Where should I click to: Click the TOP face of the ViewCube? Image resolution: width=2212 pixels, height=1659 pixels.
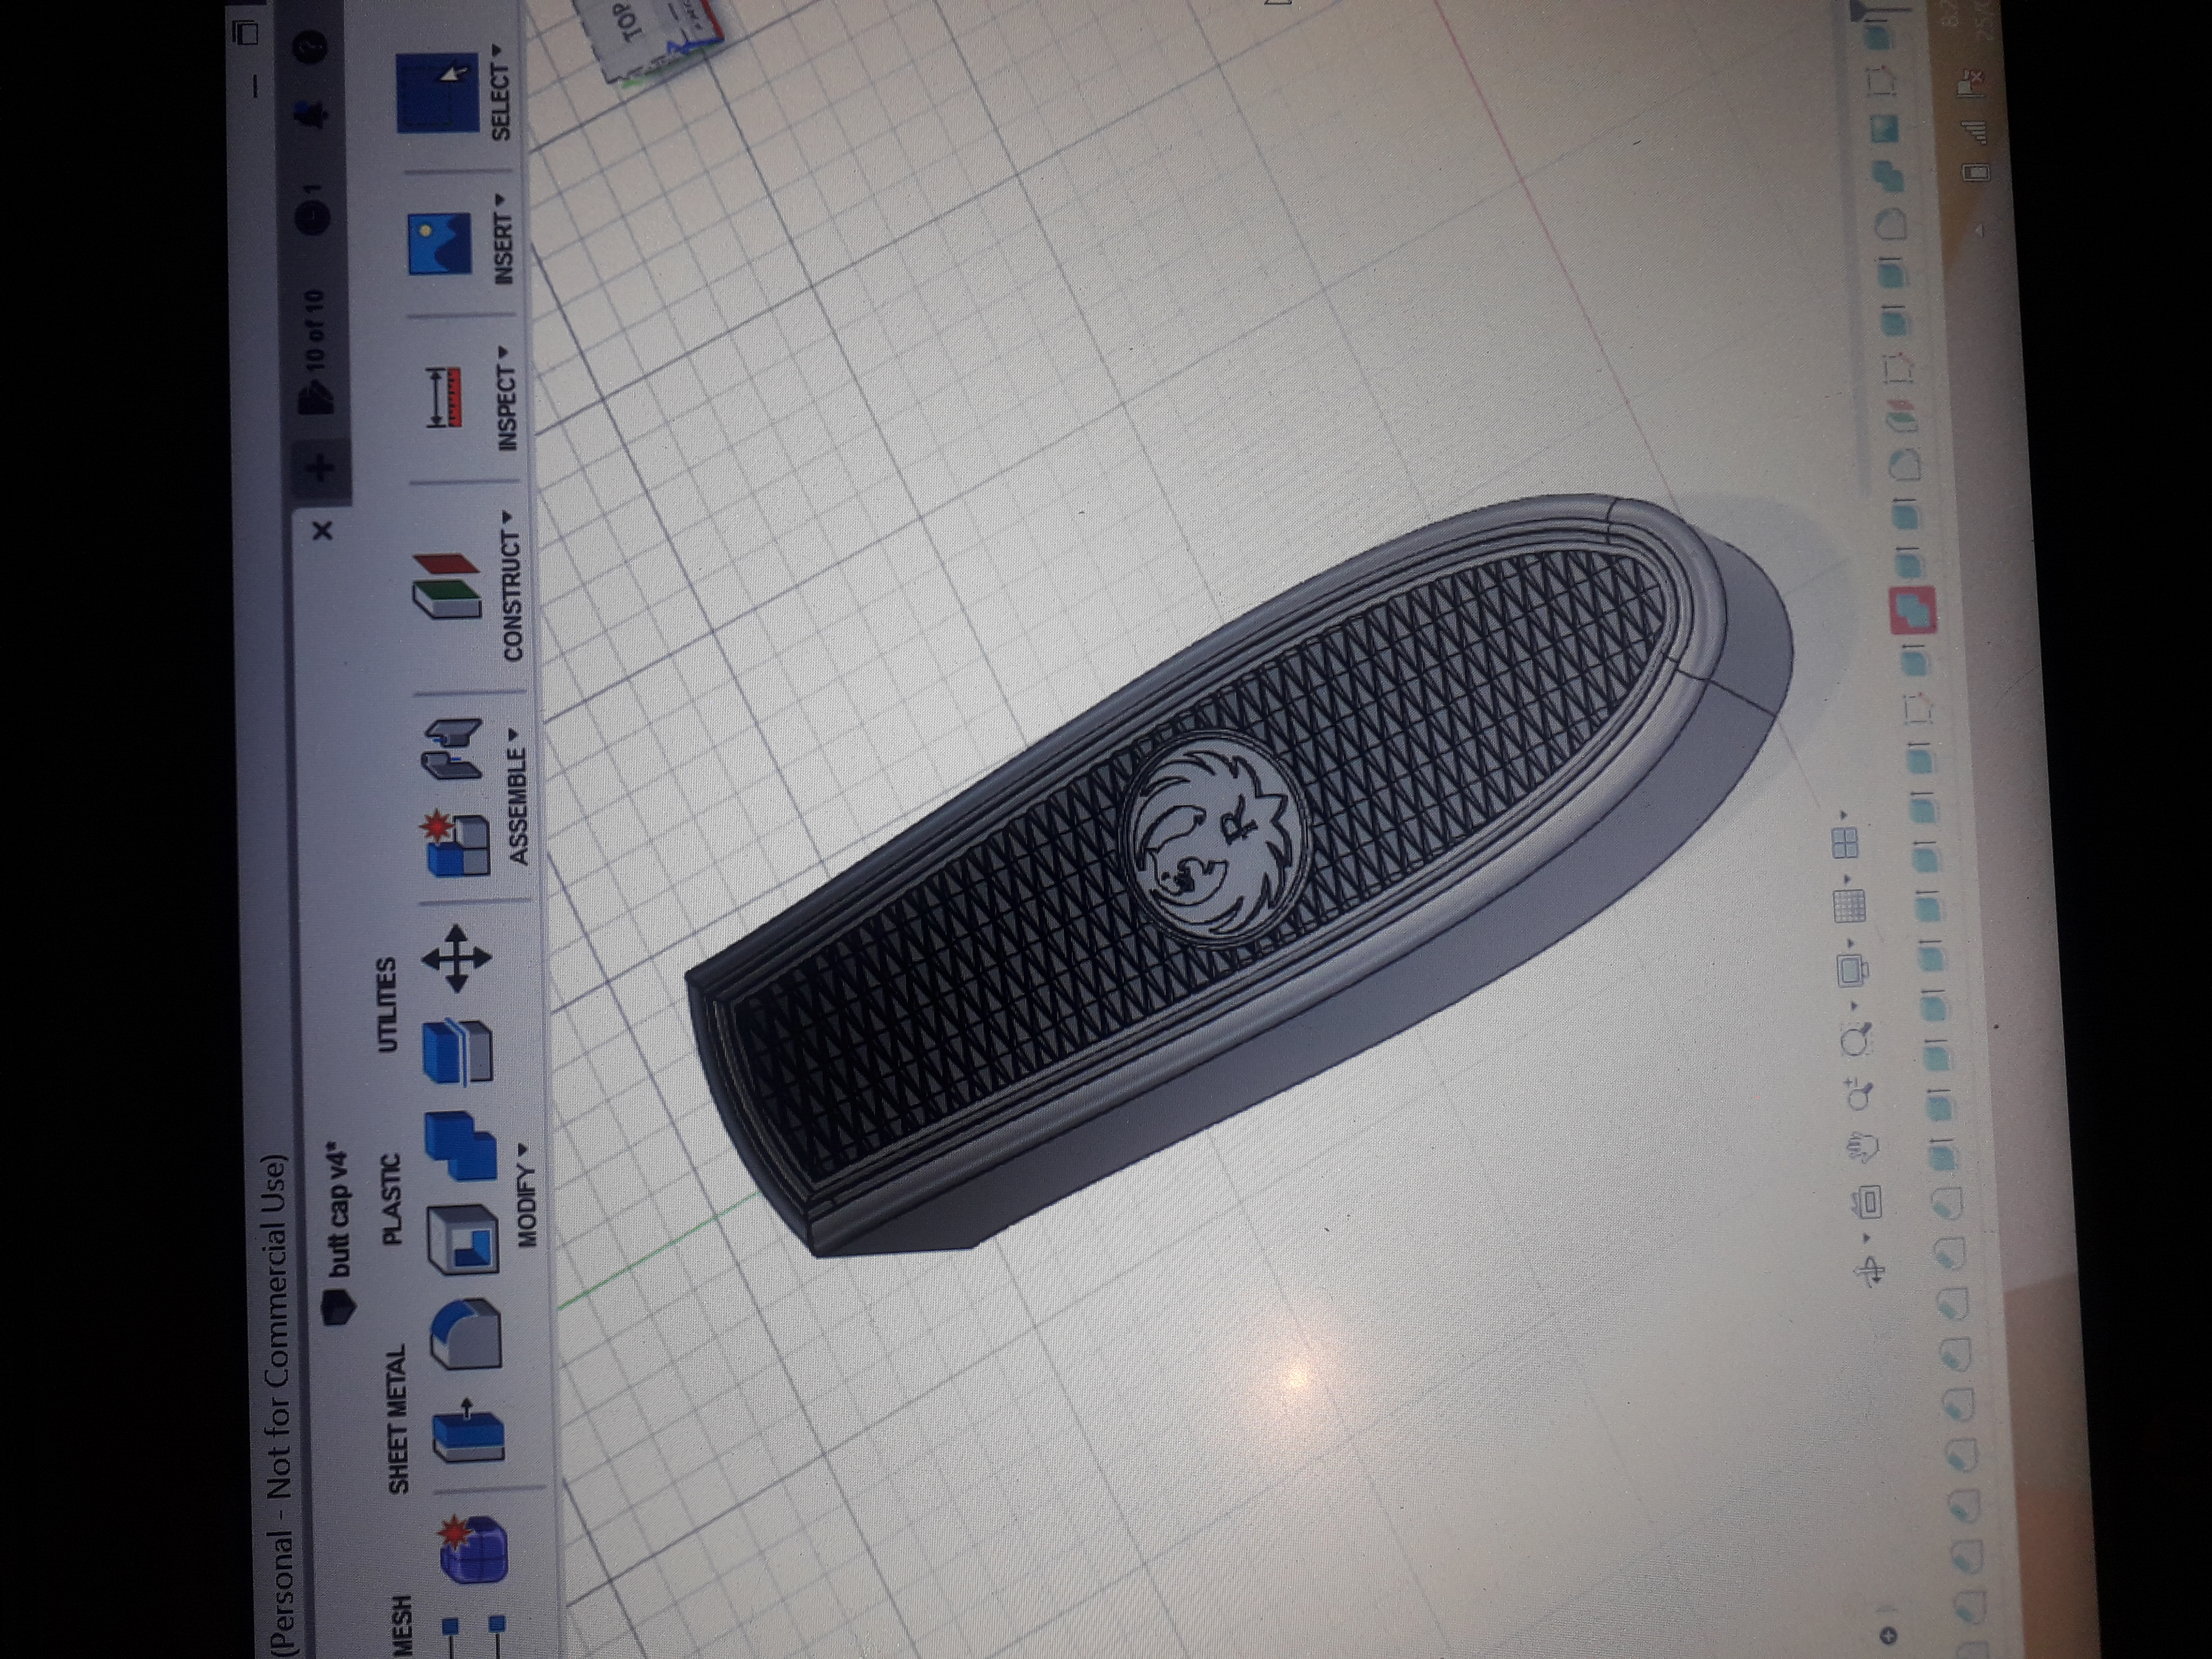pos(630,22)
